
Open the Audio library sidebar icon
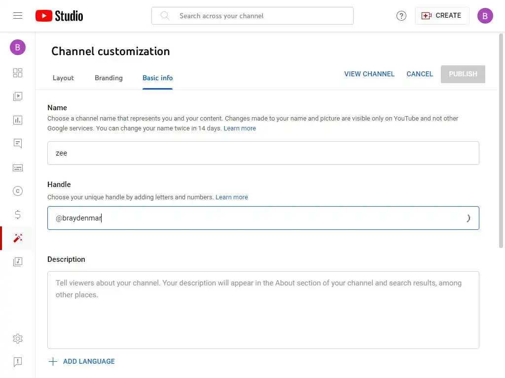18,261
